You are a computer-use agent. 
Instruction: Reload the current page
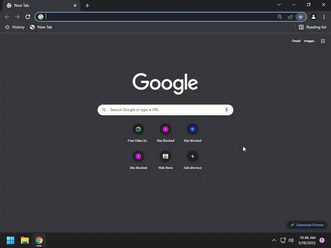click(x=28, y=17)
